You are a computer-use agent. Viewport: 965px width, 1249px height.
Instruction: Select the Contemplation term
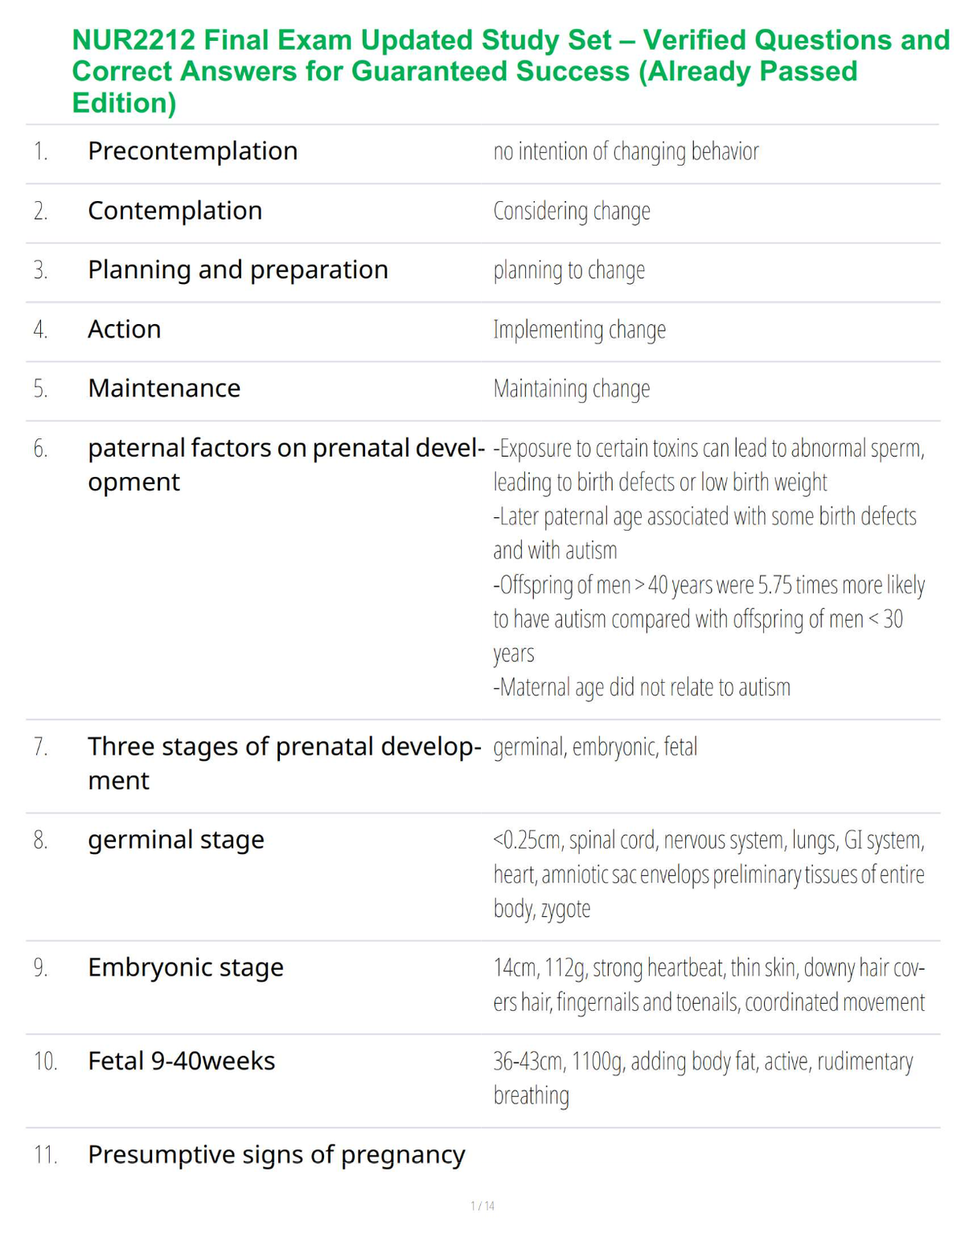pos(175,211)
